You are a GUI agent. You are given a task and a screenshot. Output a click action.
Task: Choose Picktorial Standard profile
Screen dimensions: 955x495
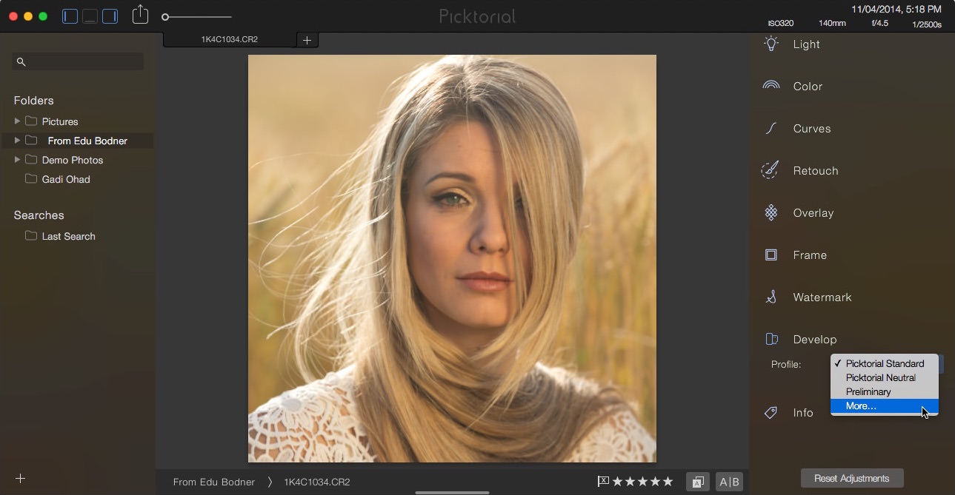click(x=885, y=363)
